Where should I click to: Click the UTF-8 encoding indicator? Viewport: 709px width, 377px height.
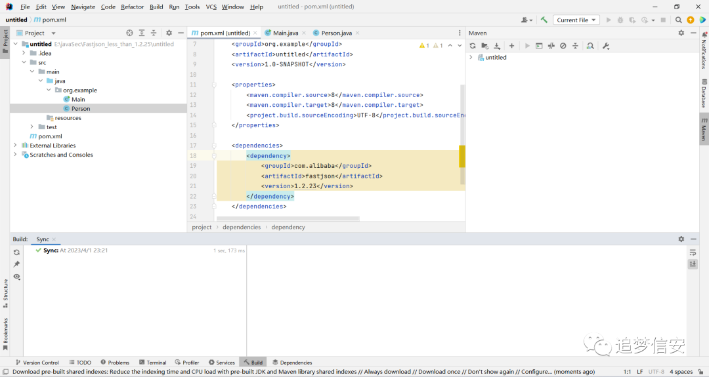656,372
